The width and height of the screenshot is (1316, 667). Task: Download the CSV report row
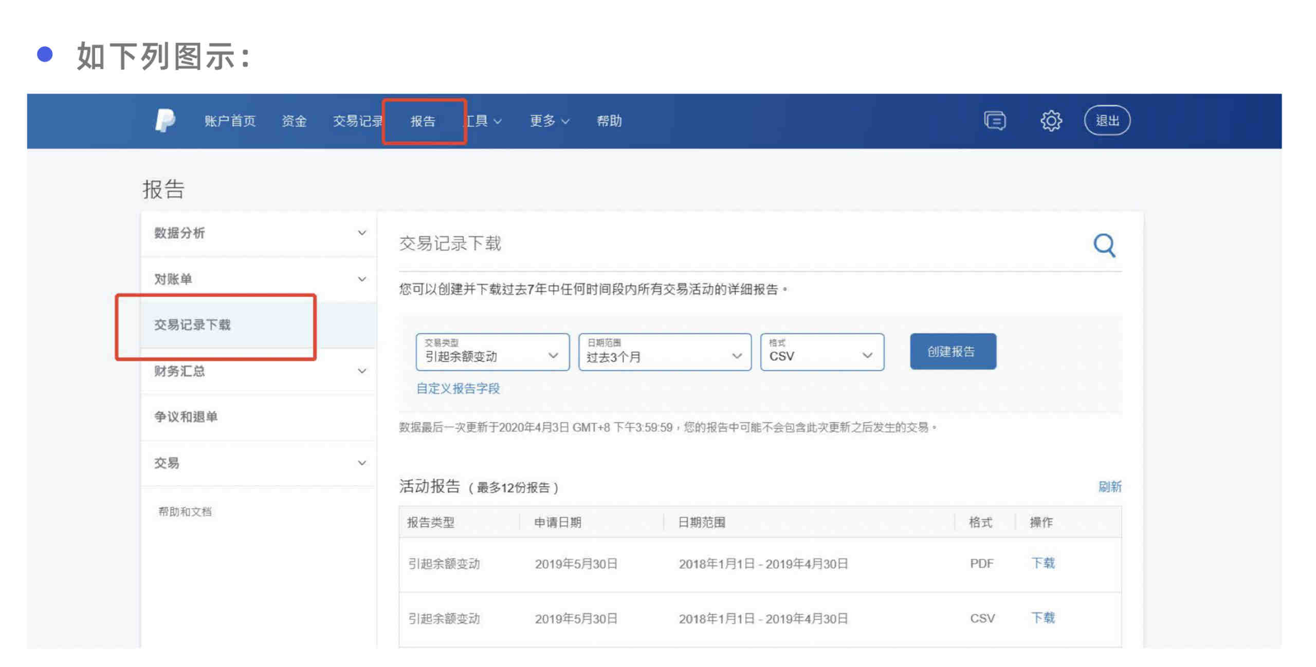click(x=1043, y=617)
